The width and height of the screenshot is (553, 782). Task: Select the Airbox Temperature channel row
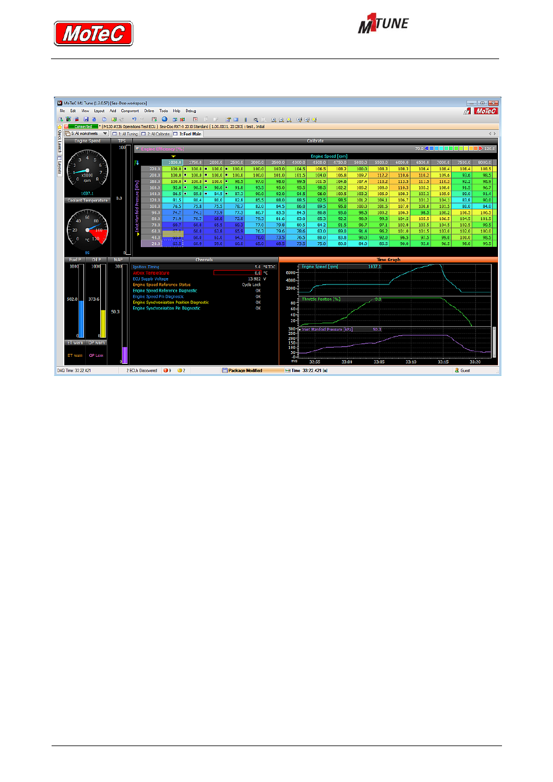[204, 273]
